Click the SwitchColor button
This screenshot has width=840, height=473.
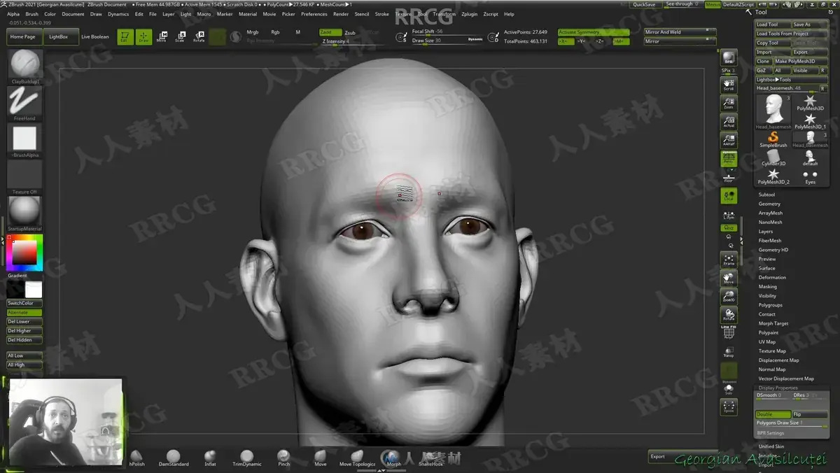[24, 303]
